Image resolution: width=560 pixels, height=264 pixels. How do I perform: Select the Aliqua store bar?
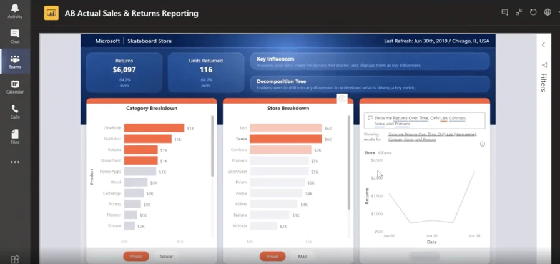276,193
